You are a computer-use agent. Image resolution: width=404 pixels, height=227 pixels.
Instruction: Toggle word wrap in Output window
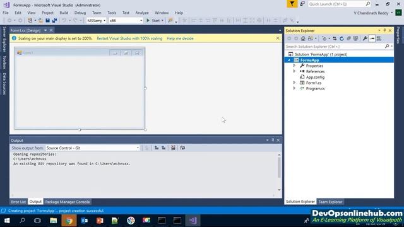point(182,148)
